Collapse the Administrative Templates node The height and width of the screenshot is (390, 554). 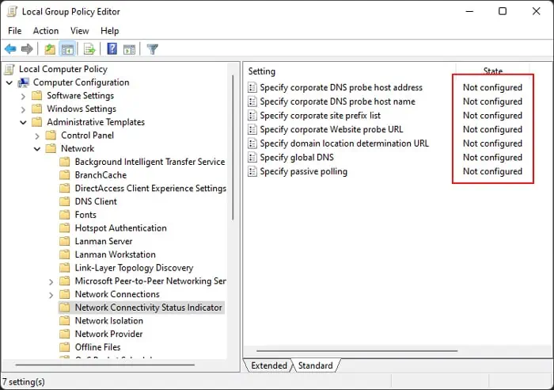pos(23,122)
